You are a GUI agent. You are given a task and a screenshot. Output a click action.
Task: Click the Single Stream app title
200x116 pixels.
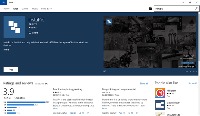coord(173,103)
